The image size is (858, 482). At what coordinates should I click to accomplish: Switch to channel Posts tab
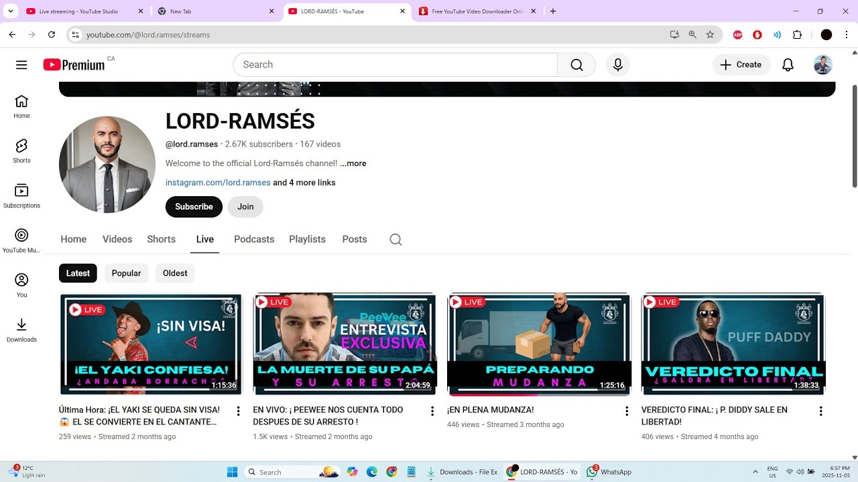coord(355,240)
